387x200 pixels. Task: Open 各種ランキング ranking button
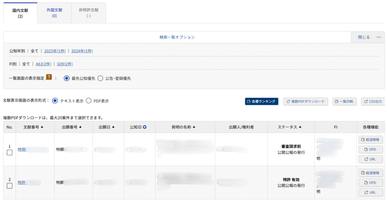262,101
